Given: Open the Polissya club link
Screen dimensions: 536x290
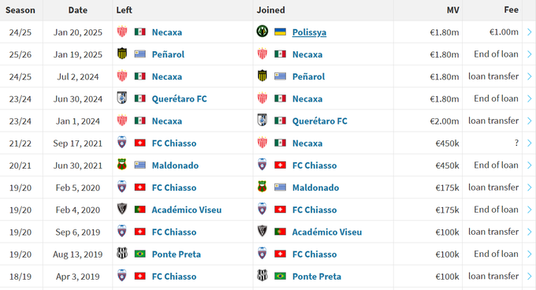Looking at the screenshot, I should 309,32.
